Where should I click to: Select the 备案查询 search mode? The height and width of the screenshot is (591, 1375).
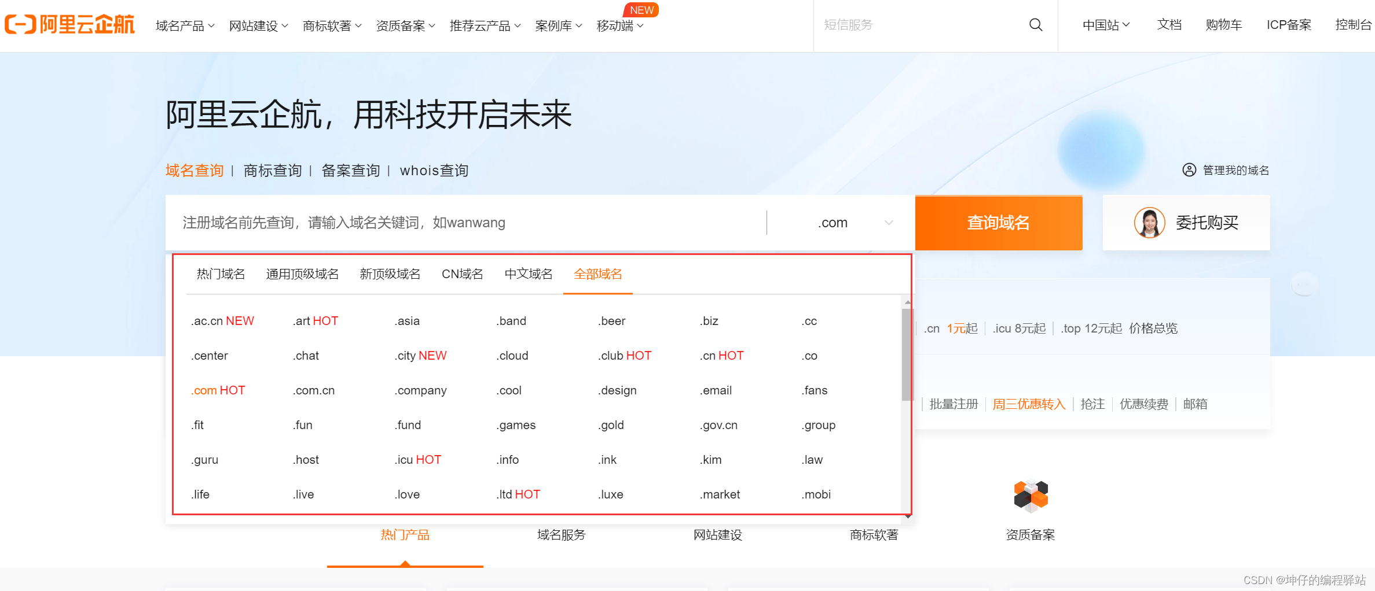[x=351, y=171]
